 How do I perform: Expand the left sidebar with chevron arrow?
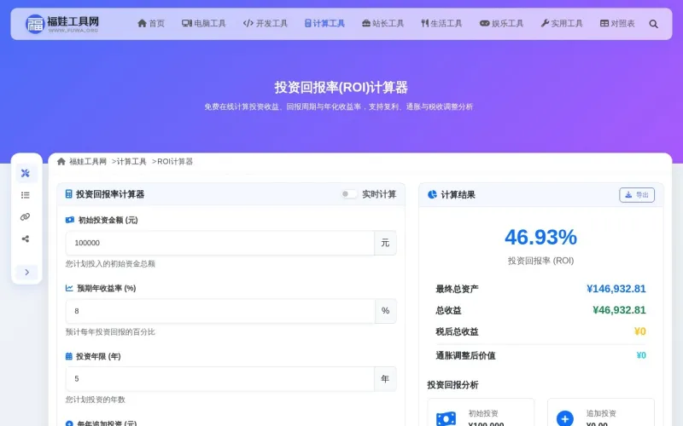[26, 272]
